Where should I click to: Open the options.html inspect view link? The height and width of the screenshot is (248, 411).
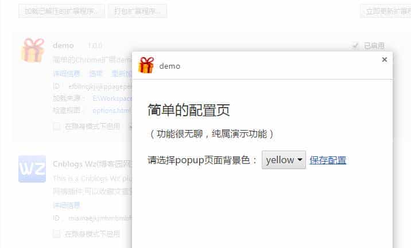[x=112, y=111]
